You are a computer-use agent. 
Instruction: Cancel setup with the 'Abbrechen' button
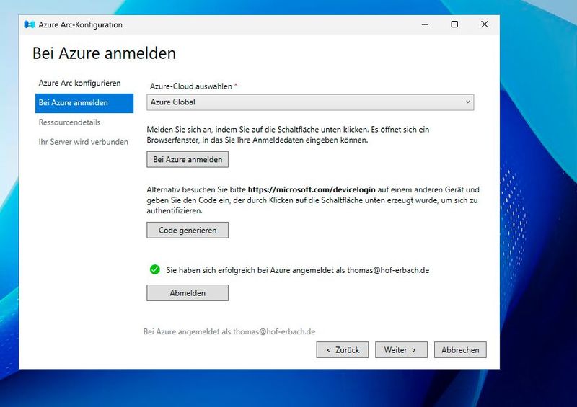pyautogui.click(x=460, y=350)
